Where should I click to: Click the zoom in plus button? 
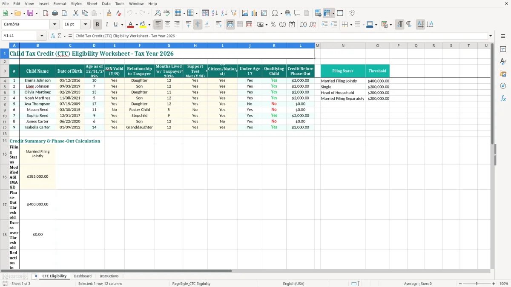(x=494, y=284)
